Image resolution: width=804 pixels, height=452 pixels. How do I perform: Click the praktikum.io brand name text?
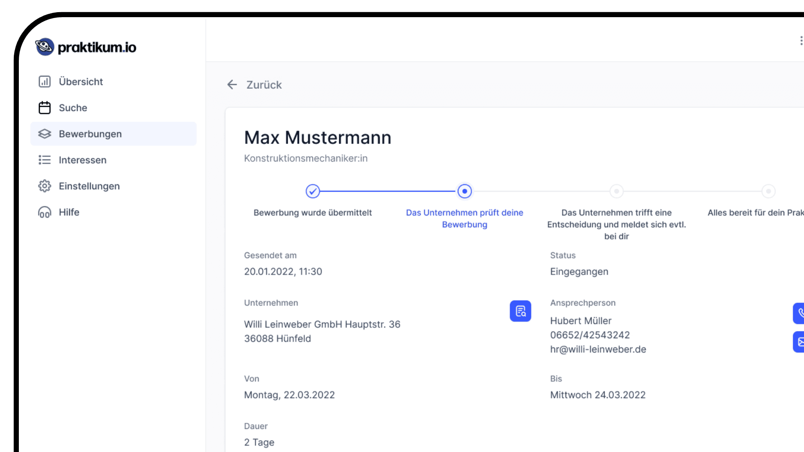pyautogui.click(x=97, y=48)
